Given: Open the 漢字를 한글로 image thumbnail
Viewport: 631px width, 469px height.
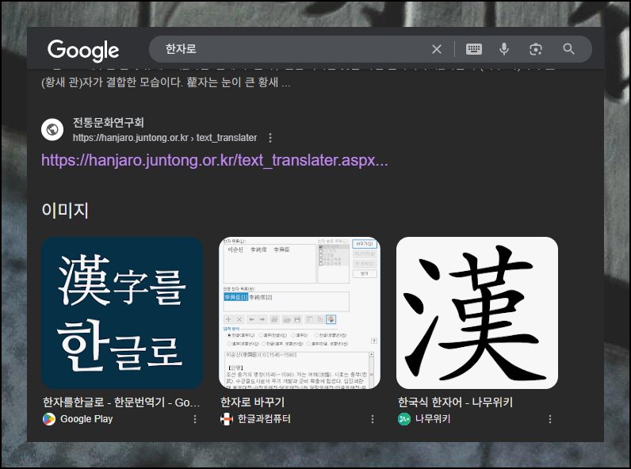Looking at the screenshot, I should (x=122, y=312).
